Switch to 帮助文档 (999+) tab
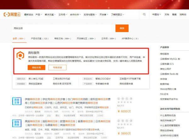The width and height of the screenshot is (189, 139). point(63,38)
